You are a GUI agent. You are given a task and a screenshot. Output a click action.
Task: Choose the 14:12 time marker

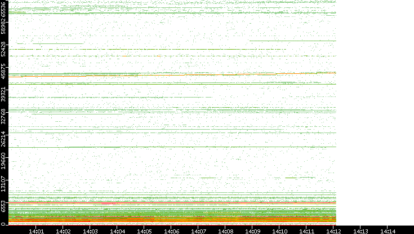[x=333, y=230]
